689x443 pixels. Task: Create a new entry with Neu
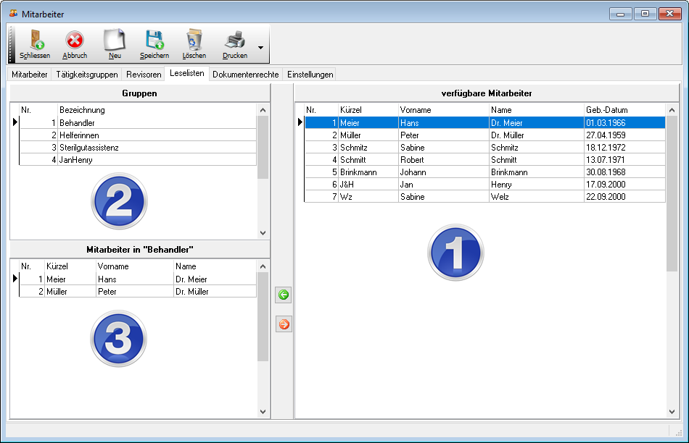115,40
